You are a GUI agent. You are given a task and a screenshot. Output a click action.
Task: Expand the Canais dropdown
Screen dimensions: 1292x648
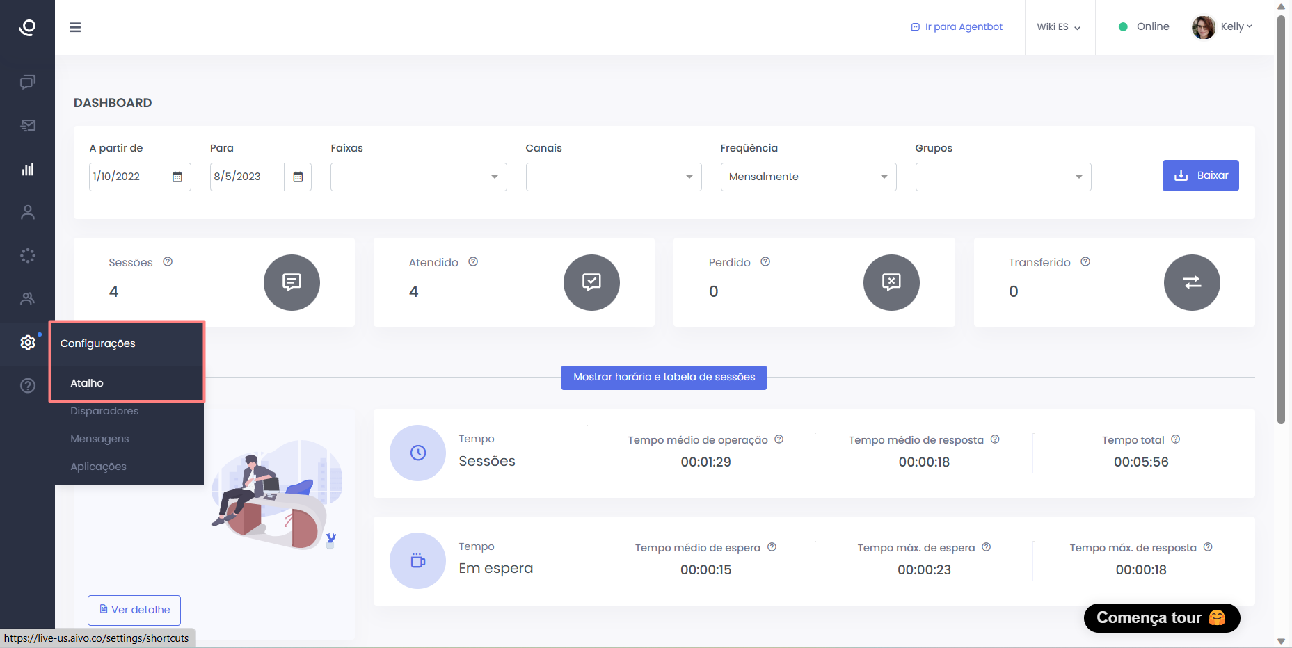point(613,177)
